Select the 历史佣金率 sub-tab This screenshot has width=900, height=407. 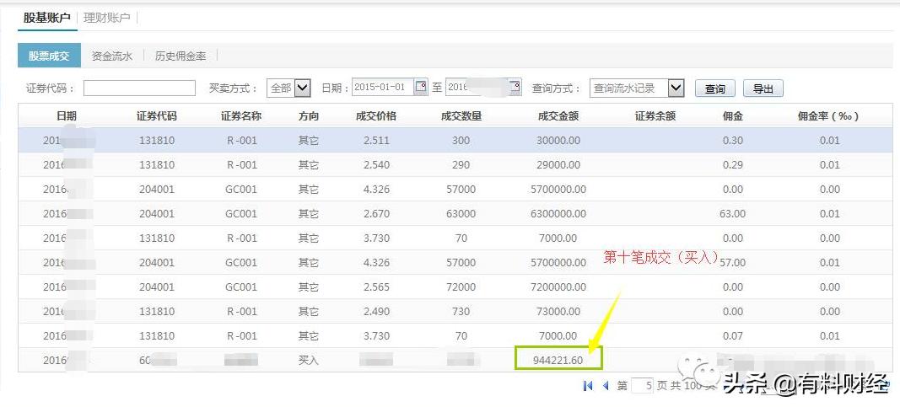click(x=181, y=56)
